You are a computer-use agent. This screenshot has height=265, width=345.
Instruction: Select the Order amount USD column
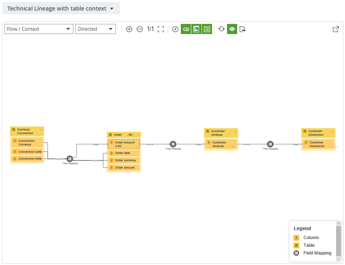pyautogui.click(x=124, y=144)
